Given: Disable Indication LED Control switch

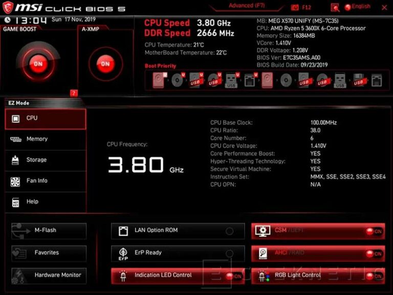Looking at the screenshot, I should (x=234, y=276).
